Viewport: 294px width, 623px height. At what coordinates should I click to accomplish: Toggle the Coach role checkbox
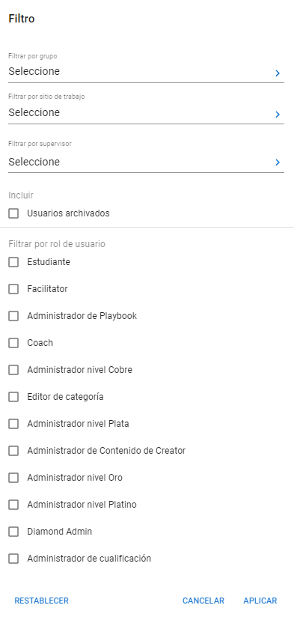(13, 343)
